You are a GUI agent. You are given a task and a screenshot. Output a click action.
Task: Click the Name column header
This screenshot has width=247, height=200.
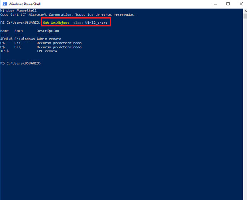tap(5, 31)
